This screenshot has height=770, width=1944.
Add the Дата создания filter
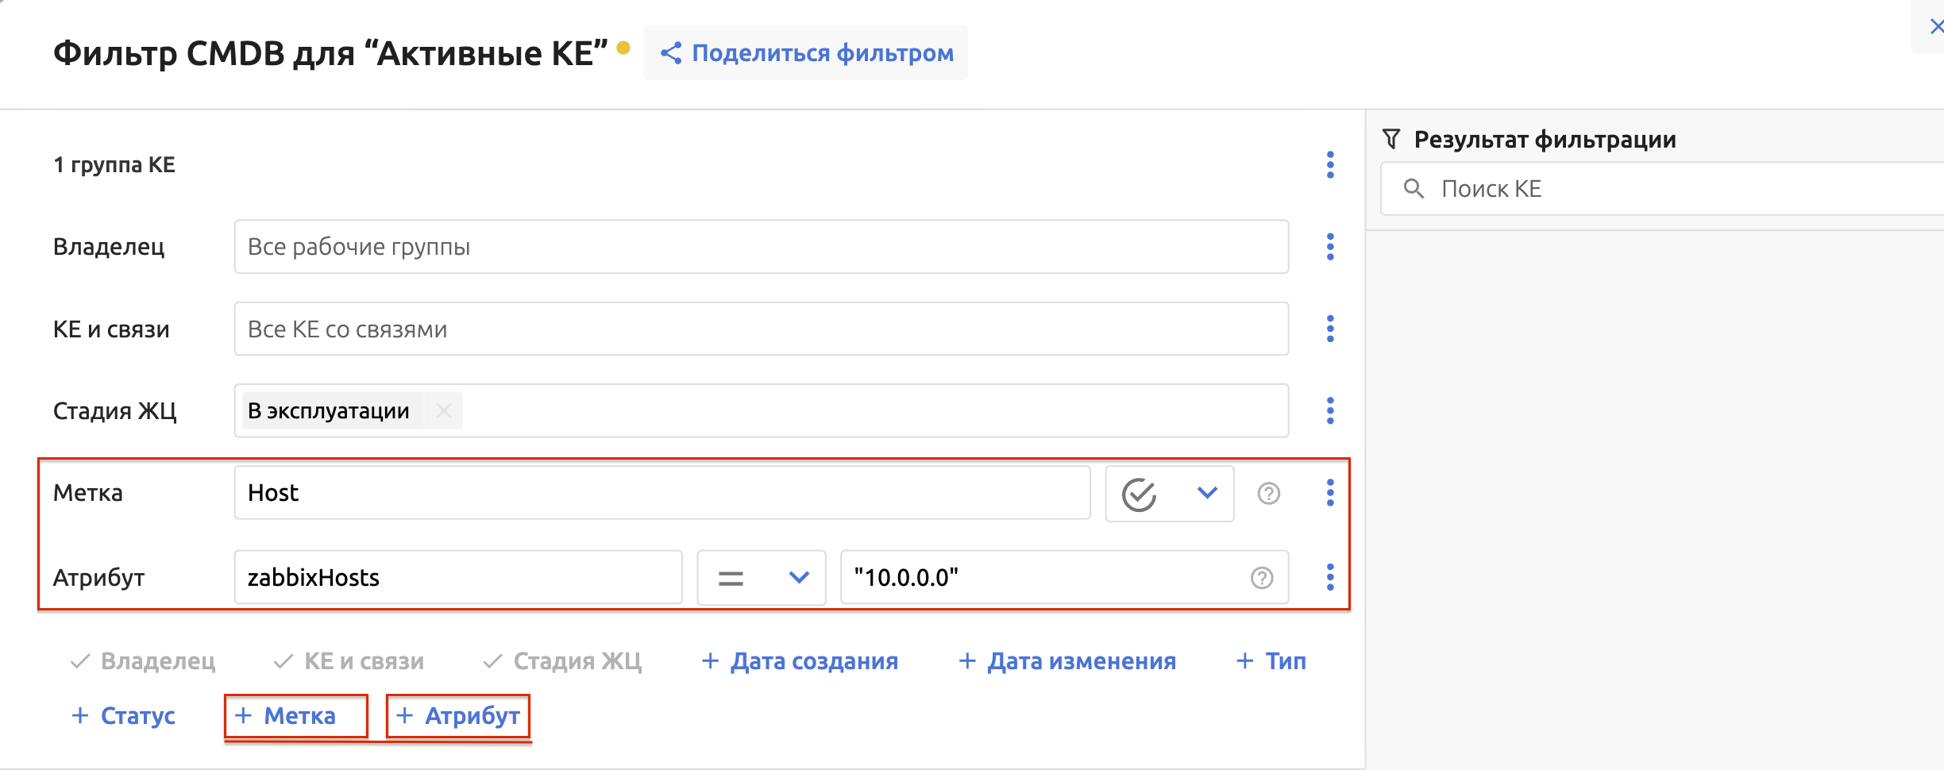pos(800,661)
